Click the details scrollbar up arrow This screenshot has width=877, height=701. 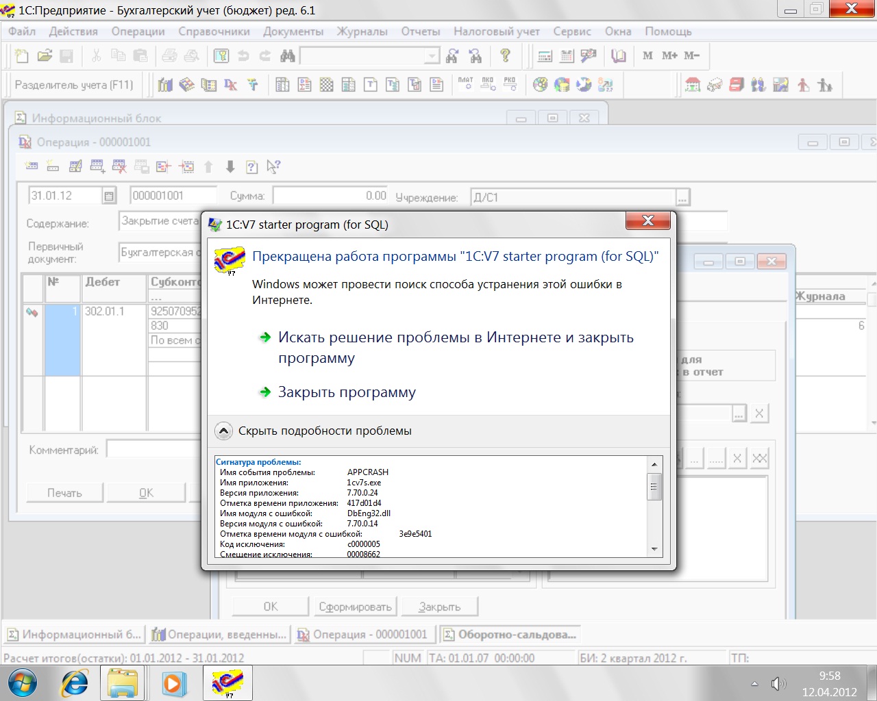pos(654,465)
